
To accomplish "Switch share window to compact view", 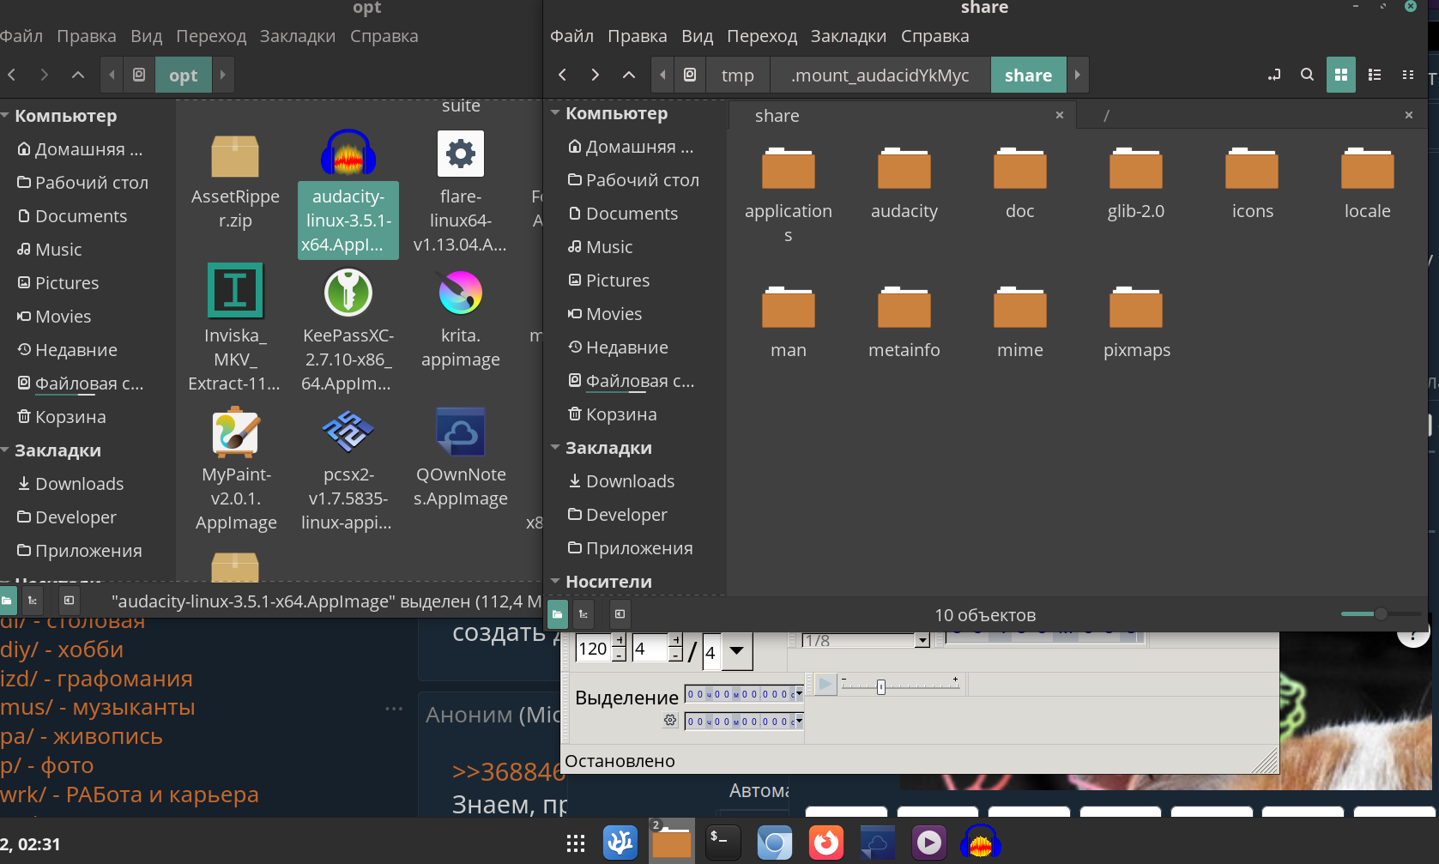I will pyautogui.click(x=1408, y=75).
